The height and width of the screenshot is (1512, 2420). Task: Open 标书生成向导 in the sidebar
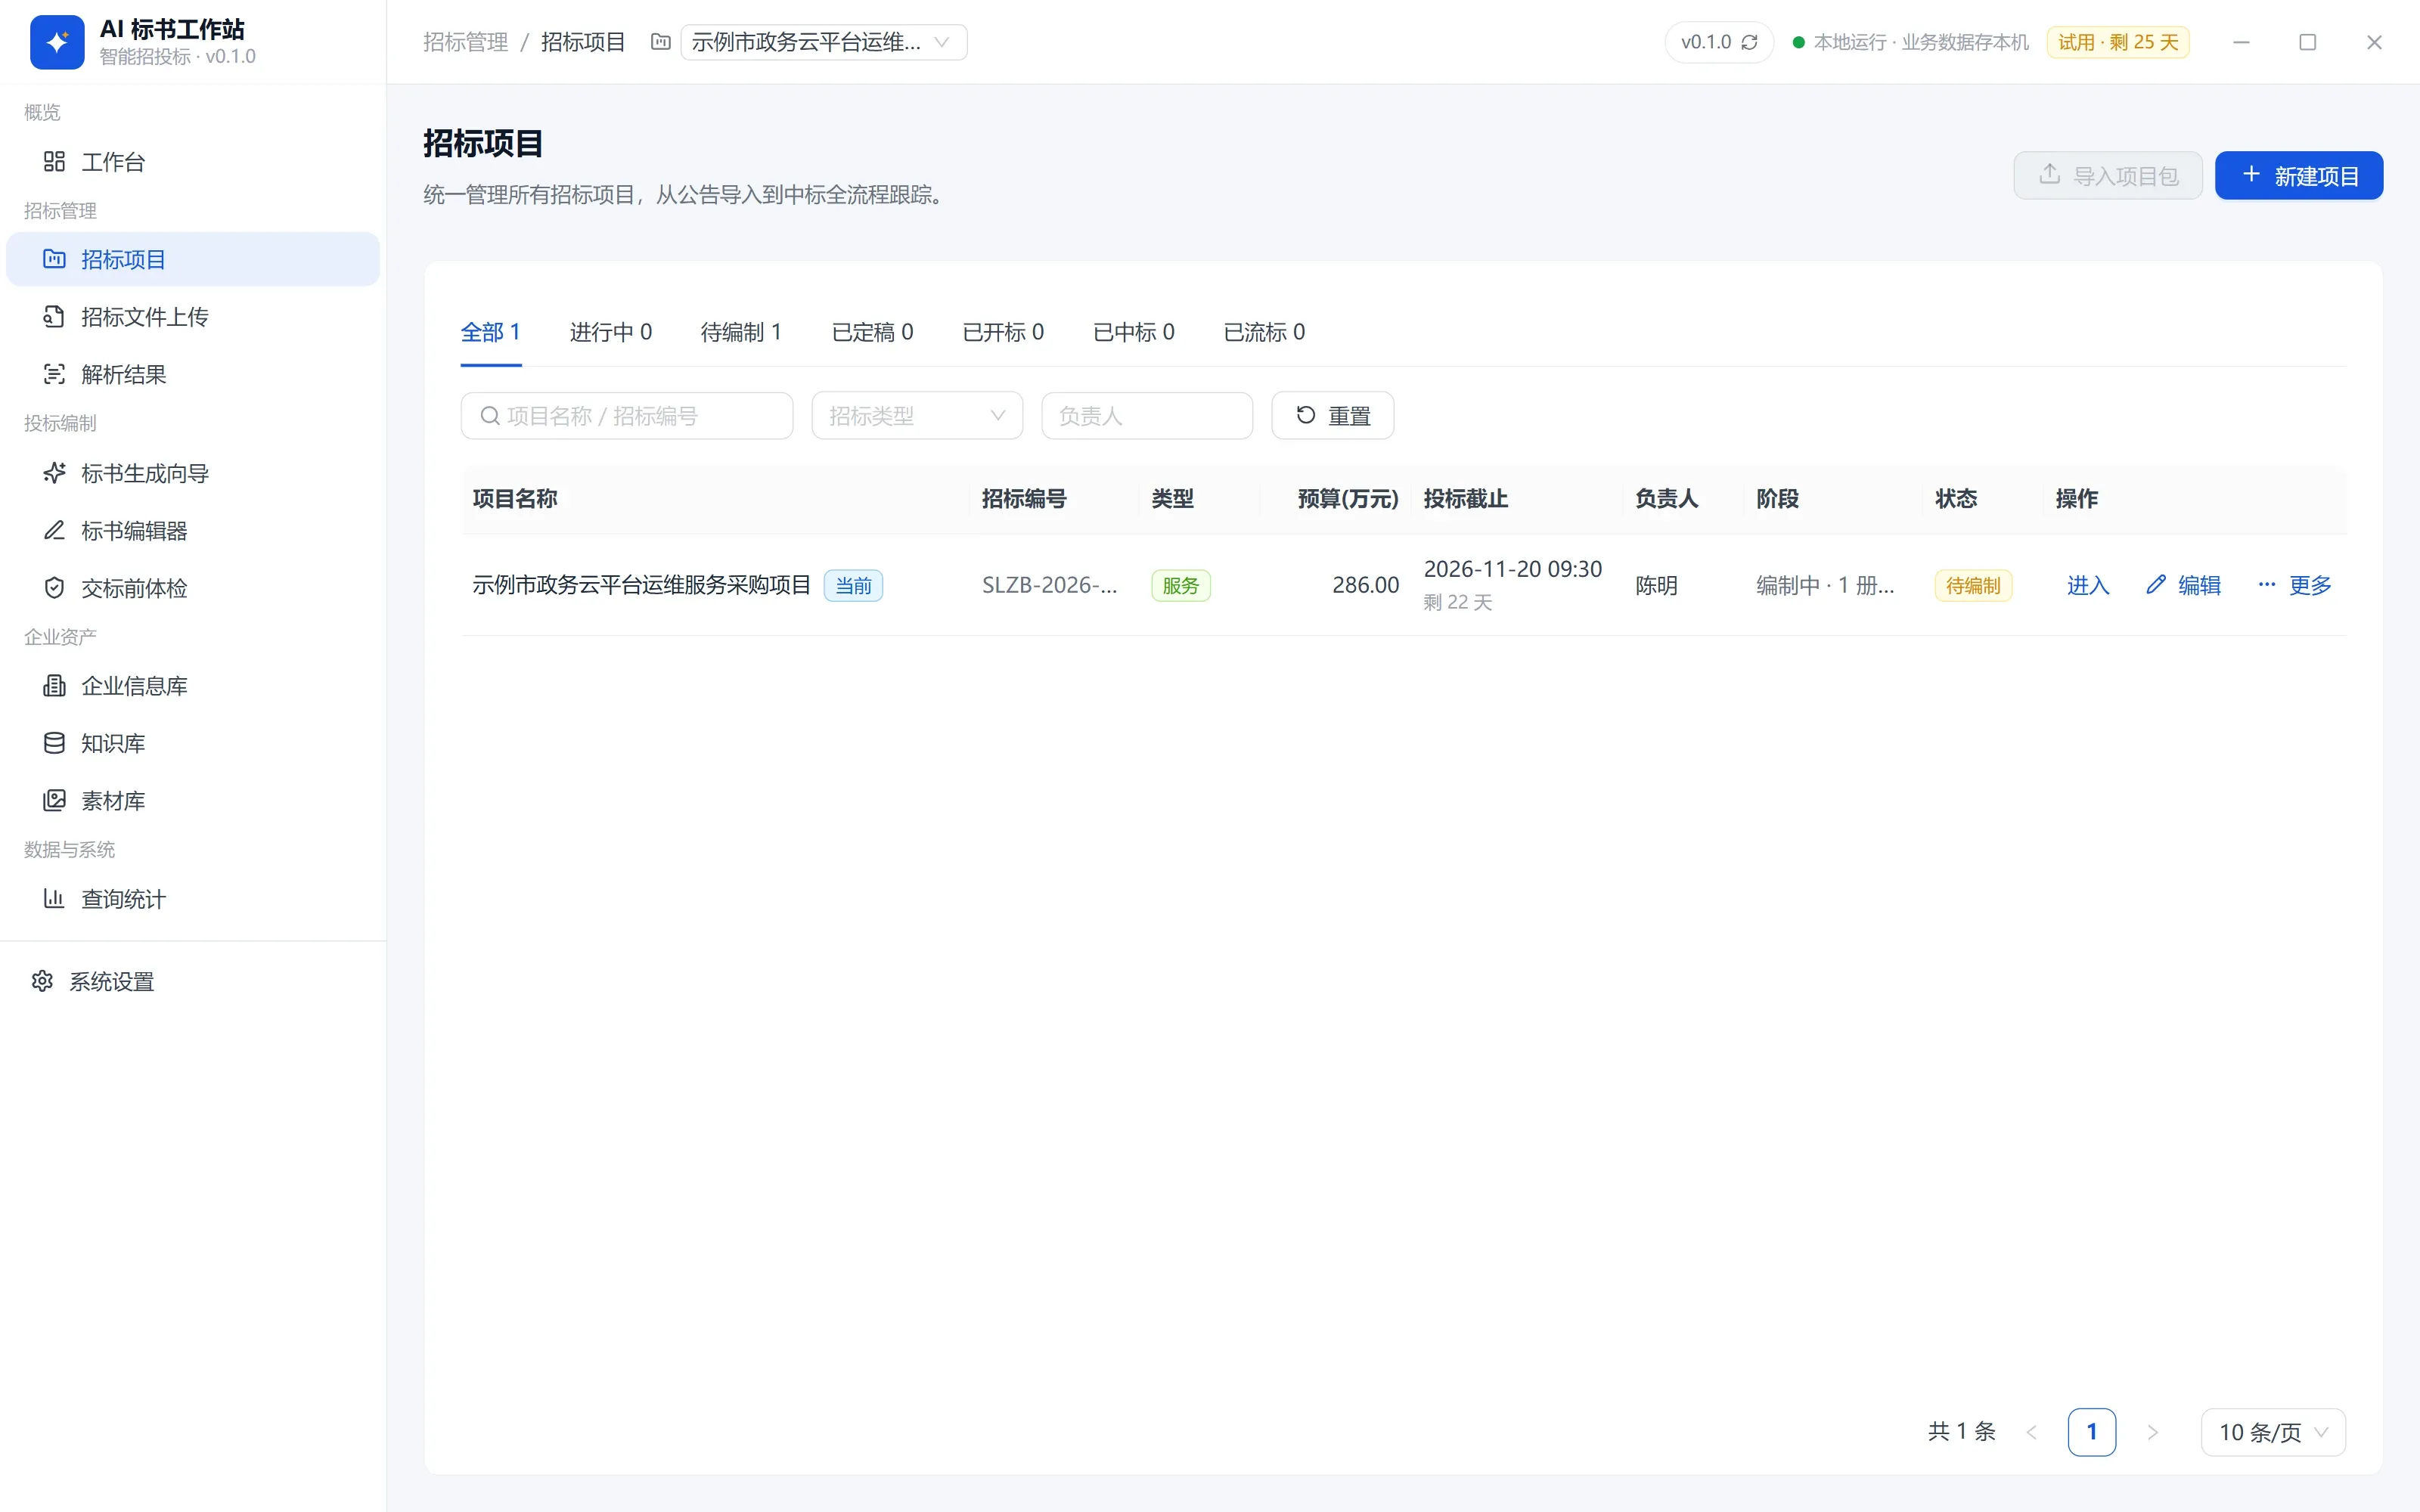coord(193,473)
